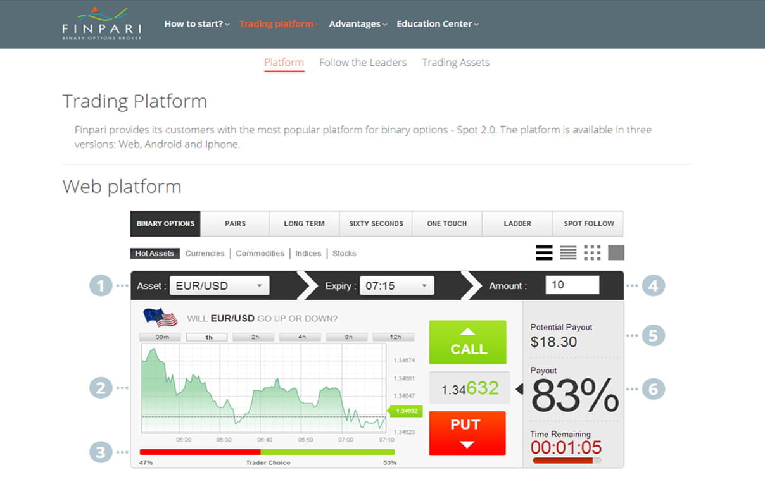Switch to Follow the Leaders tab
765x489 pixels.
coord(363,63)
